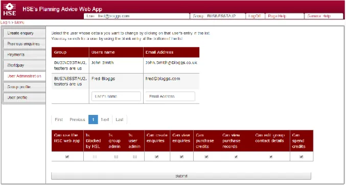Click the Login breadcrumb link
This screenshot has width=346, height=190.
5,22
